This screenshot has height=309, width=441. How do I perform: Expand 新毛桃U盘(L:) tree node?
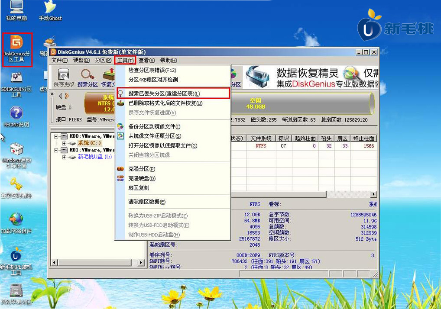coord(64,157)
